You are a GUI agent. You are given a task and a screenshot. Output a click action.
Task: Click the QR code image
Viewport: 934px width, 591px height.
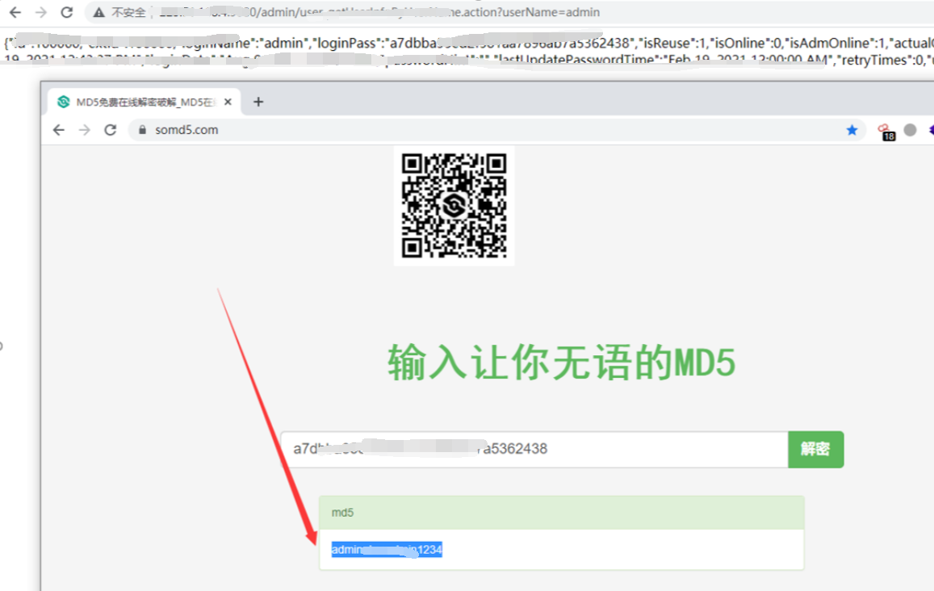point(454,206)
